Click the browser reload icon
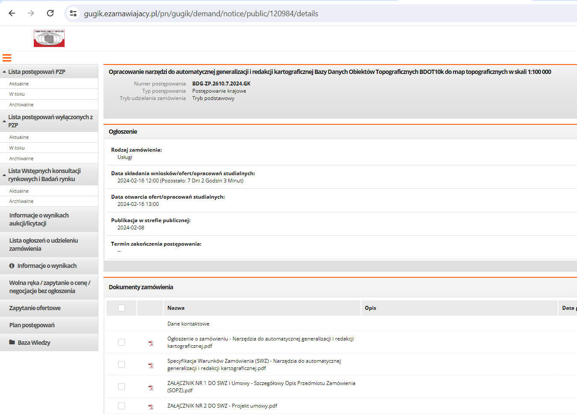577x414 pixels. [50, 13]
